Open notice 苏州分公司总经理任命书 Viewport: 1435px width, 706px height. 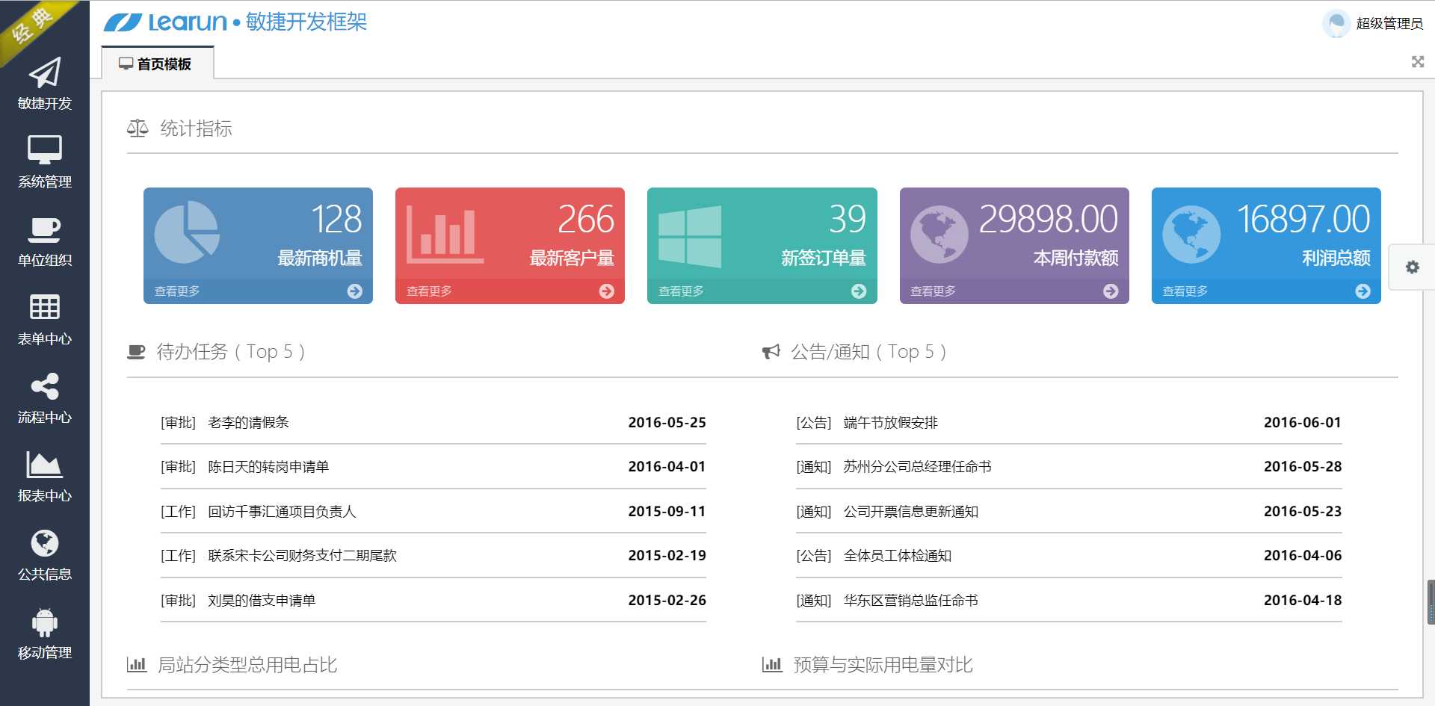tap(917, 467)
